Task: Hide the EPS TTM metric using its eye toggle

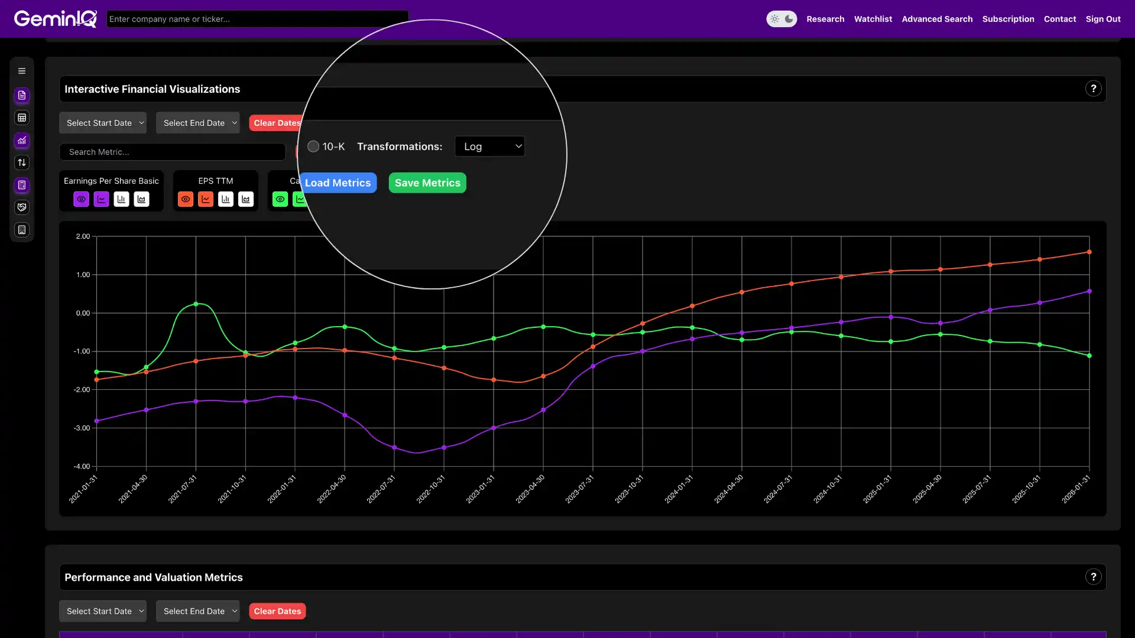Action: tap(186, 199)
